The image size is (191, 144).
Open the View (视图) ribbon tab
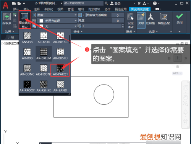pyautogui.click(x=60, y=9)
